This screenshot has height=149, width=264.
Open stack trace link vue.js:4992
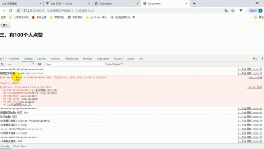[x=29, y=99]
